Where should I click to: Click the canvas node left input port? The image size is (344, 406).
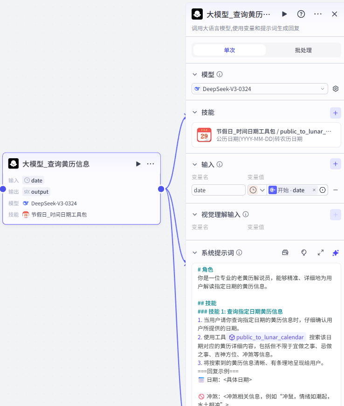click(x=3, y=189)
